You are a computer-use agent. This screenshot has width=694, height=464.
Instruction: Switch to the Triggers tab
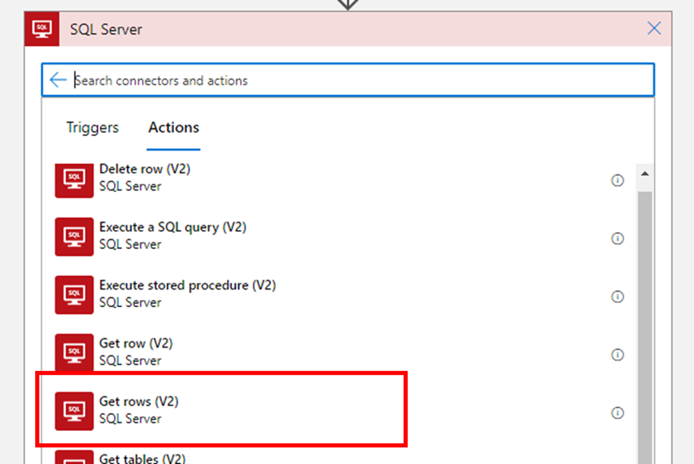pos(92,127)
